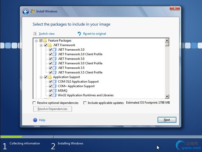The image size is (202, 152).
Task: Click the Resolve Dependencies button
Action: click(x=52, y=109)
